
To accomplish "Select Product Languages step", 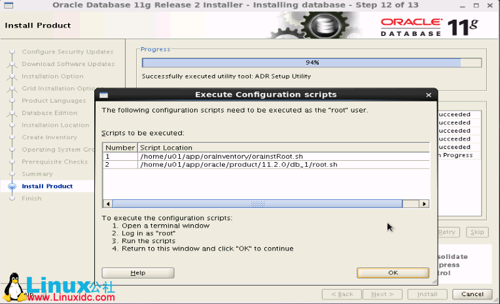I will coord(54,101).
